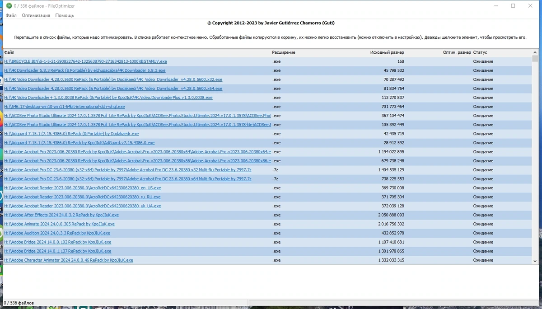Click size value 1 404 535 129
Screen dimensions: 542x309
pyautogui.click(x=391, y=170)
